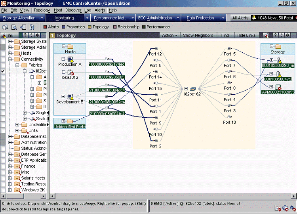Click the l82be162 switch icon
Viewport: 297px width, 214px height.
point(193,89)
